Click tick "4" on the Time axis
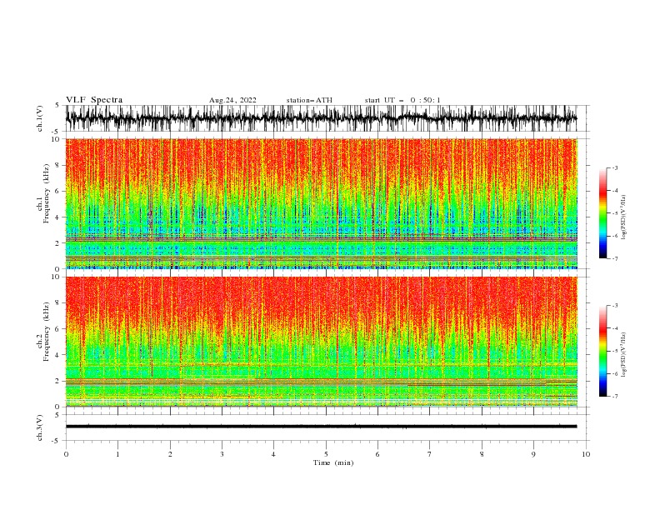 [273, 454]
